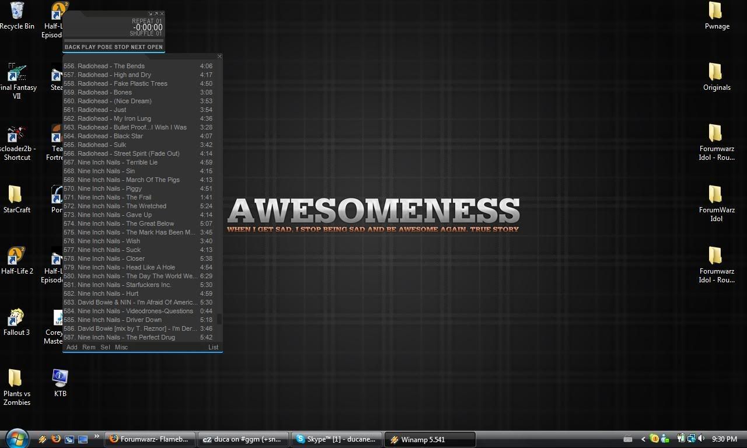Image resolution: width=747 pixels, height=448 pixels.
Task: Click the KTB desktop icon
Action: 60,383
